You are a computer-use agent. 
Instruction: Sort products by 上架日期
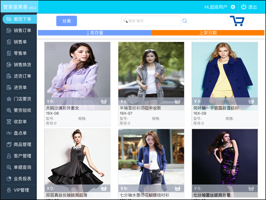[208, 32]
